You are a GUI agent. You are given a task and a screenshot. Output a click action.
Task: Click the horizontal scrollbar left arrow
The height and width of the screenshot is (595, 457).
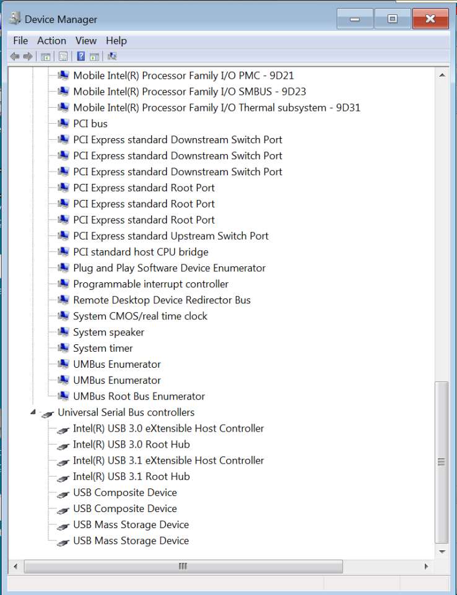[15, 567]
